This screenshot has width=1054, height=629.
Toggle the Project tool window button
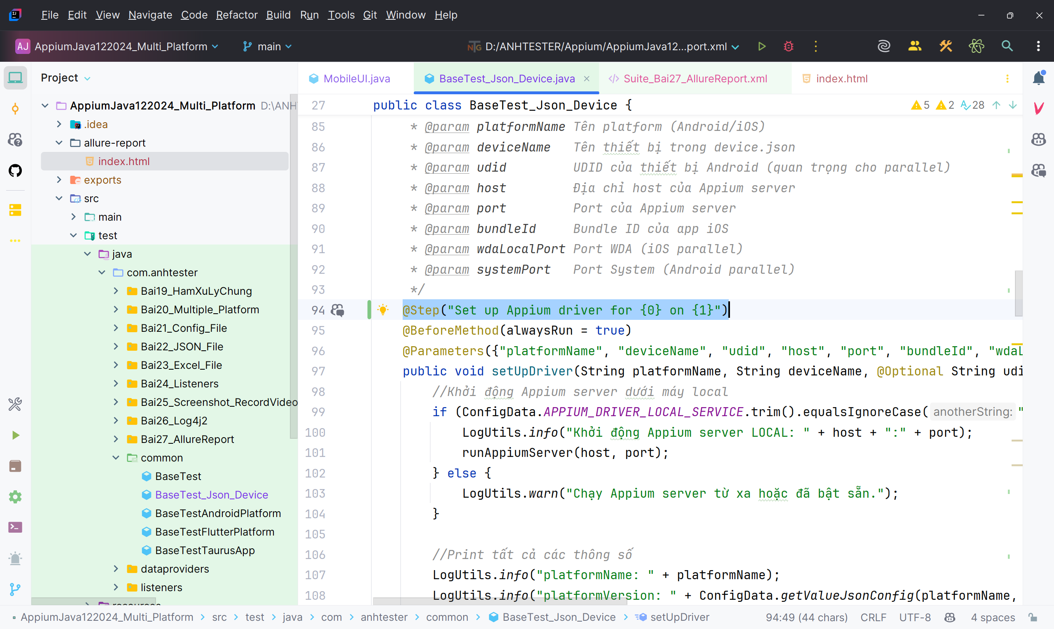[15, 78]
